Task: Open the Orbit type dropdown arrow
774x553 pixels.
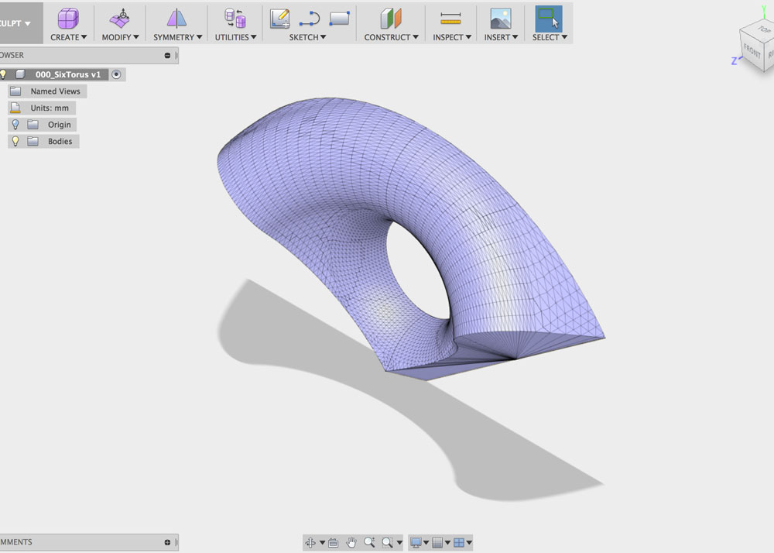Action: point(322,543)
